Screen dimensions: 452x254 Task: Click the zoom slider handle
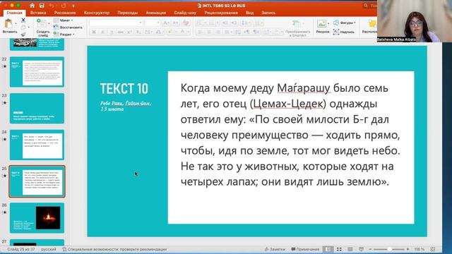click(x=389, y=249)
